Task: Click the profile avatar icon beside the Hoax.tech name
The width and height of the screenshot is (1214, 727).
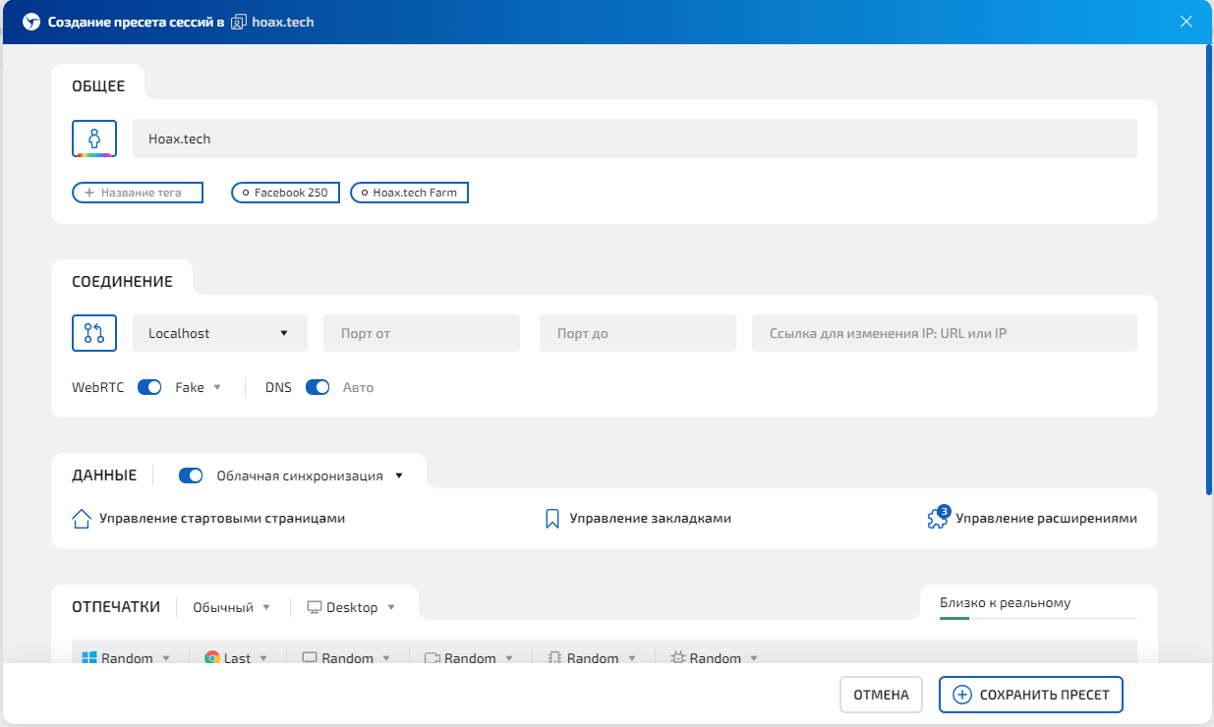Action: click(93, 139)
